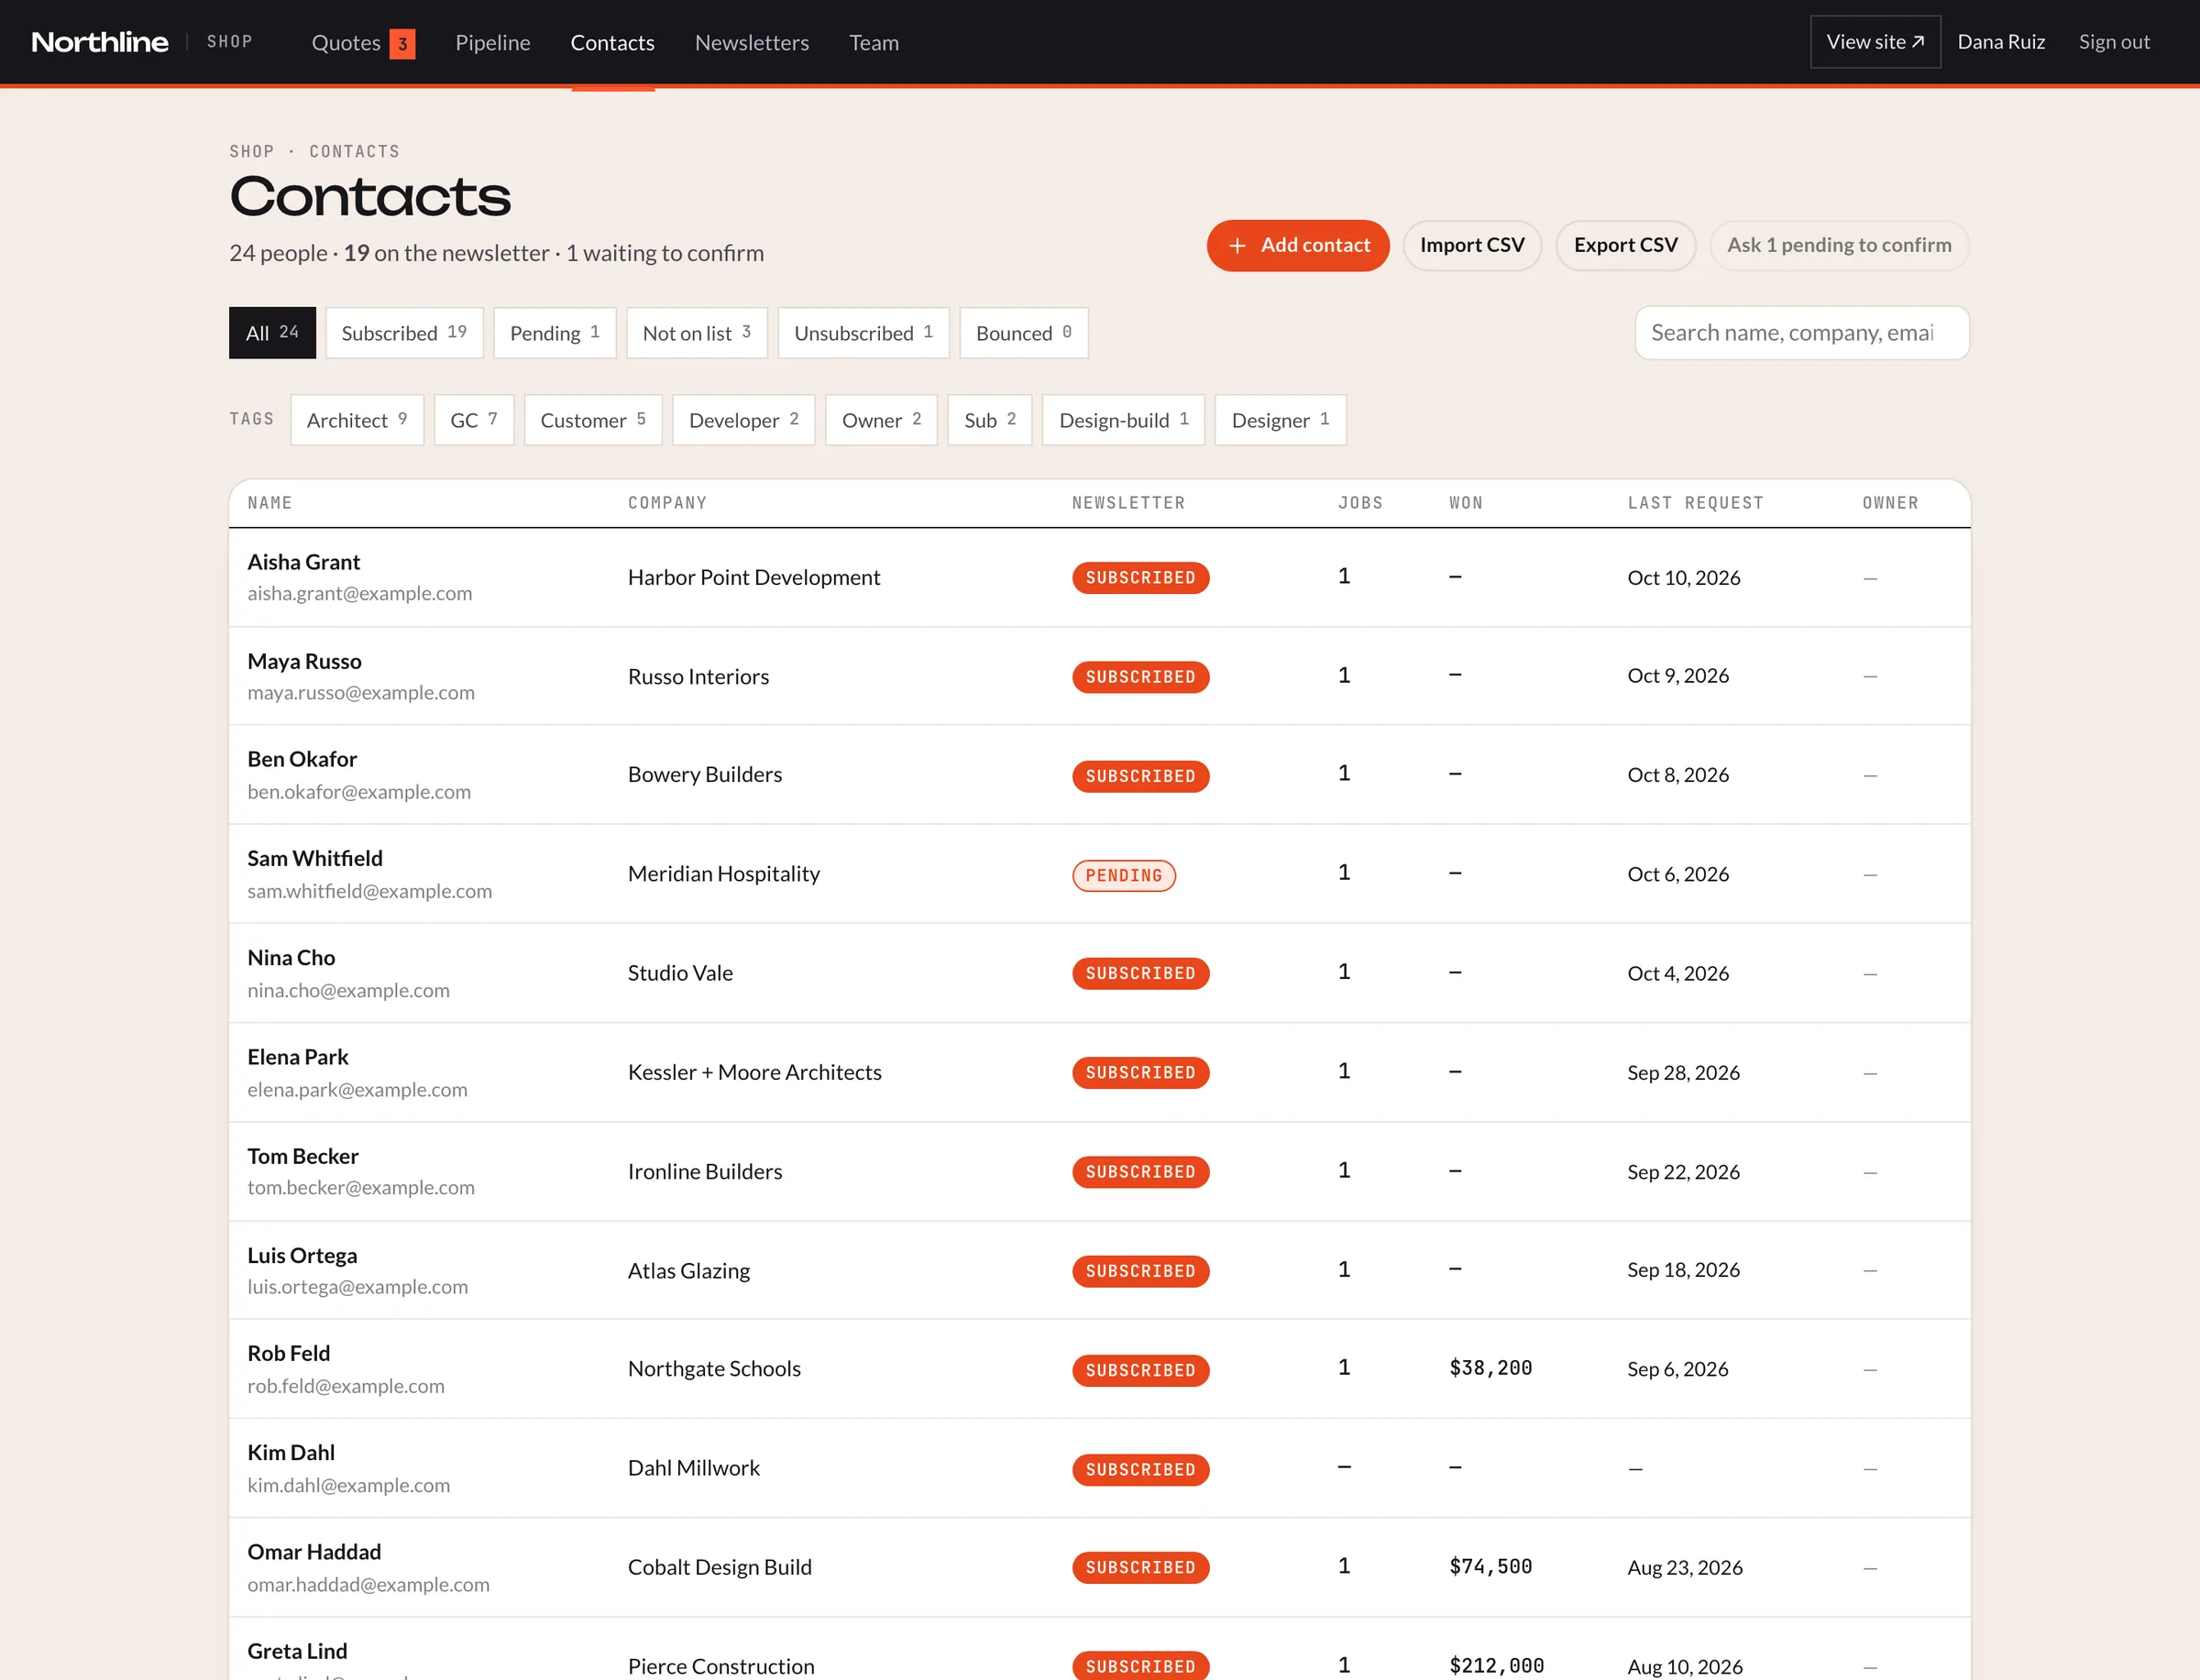This screenshot has width=2200, height=1680.
Task: Open the Team page
Action: click(x=874, y=43)
